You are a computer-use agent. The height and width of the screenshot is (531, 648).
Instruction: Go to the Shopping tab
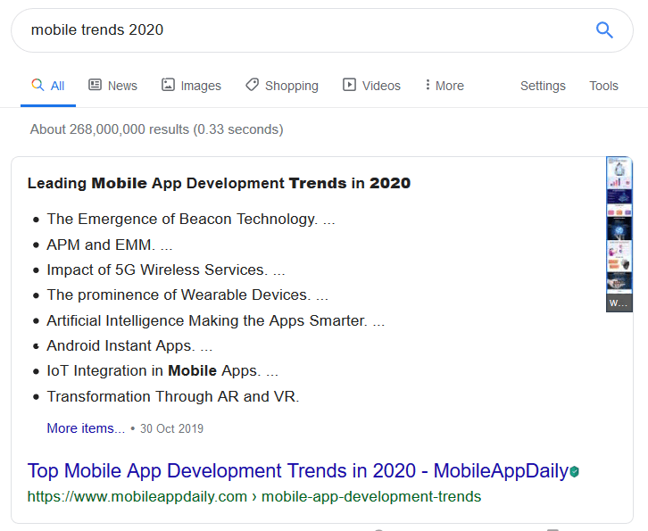(x=282, y=86)
